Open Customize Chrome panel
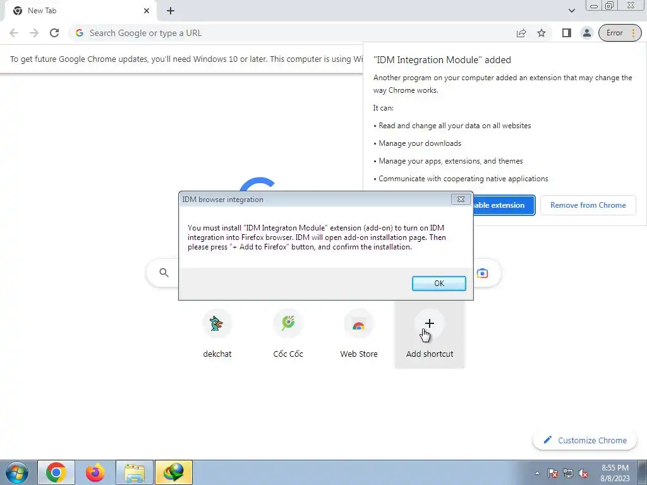 click(x=585, y=440)
